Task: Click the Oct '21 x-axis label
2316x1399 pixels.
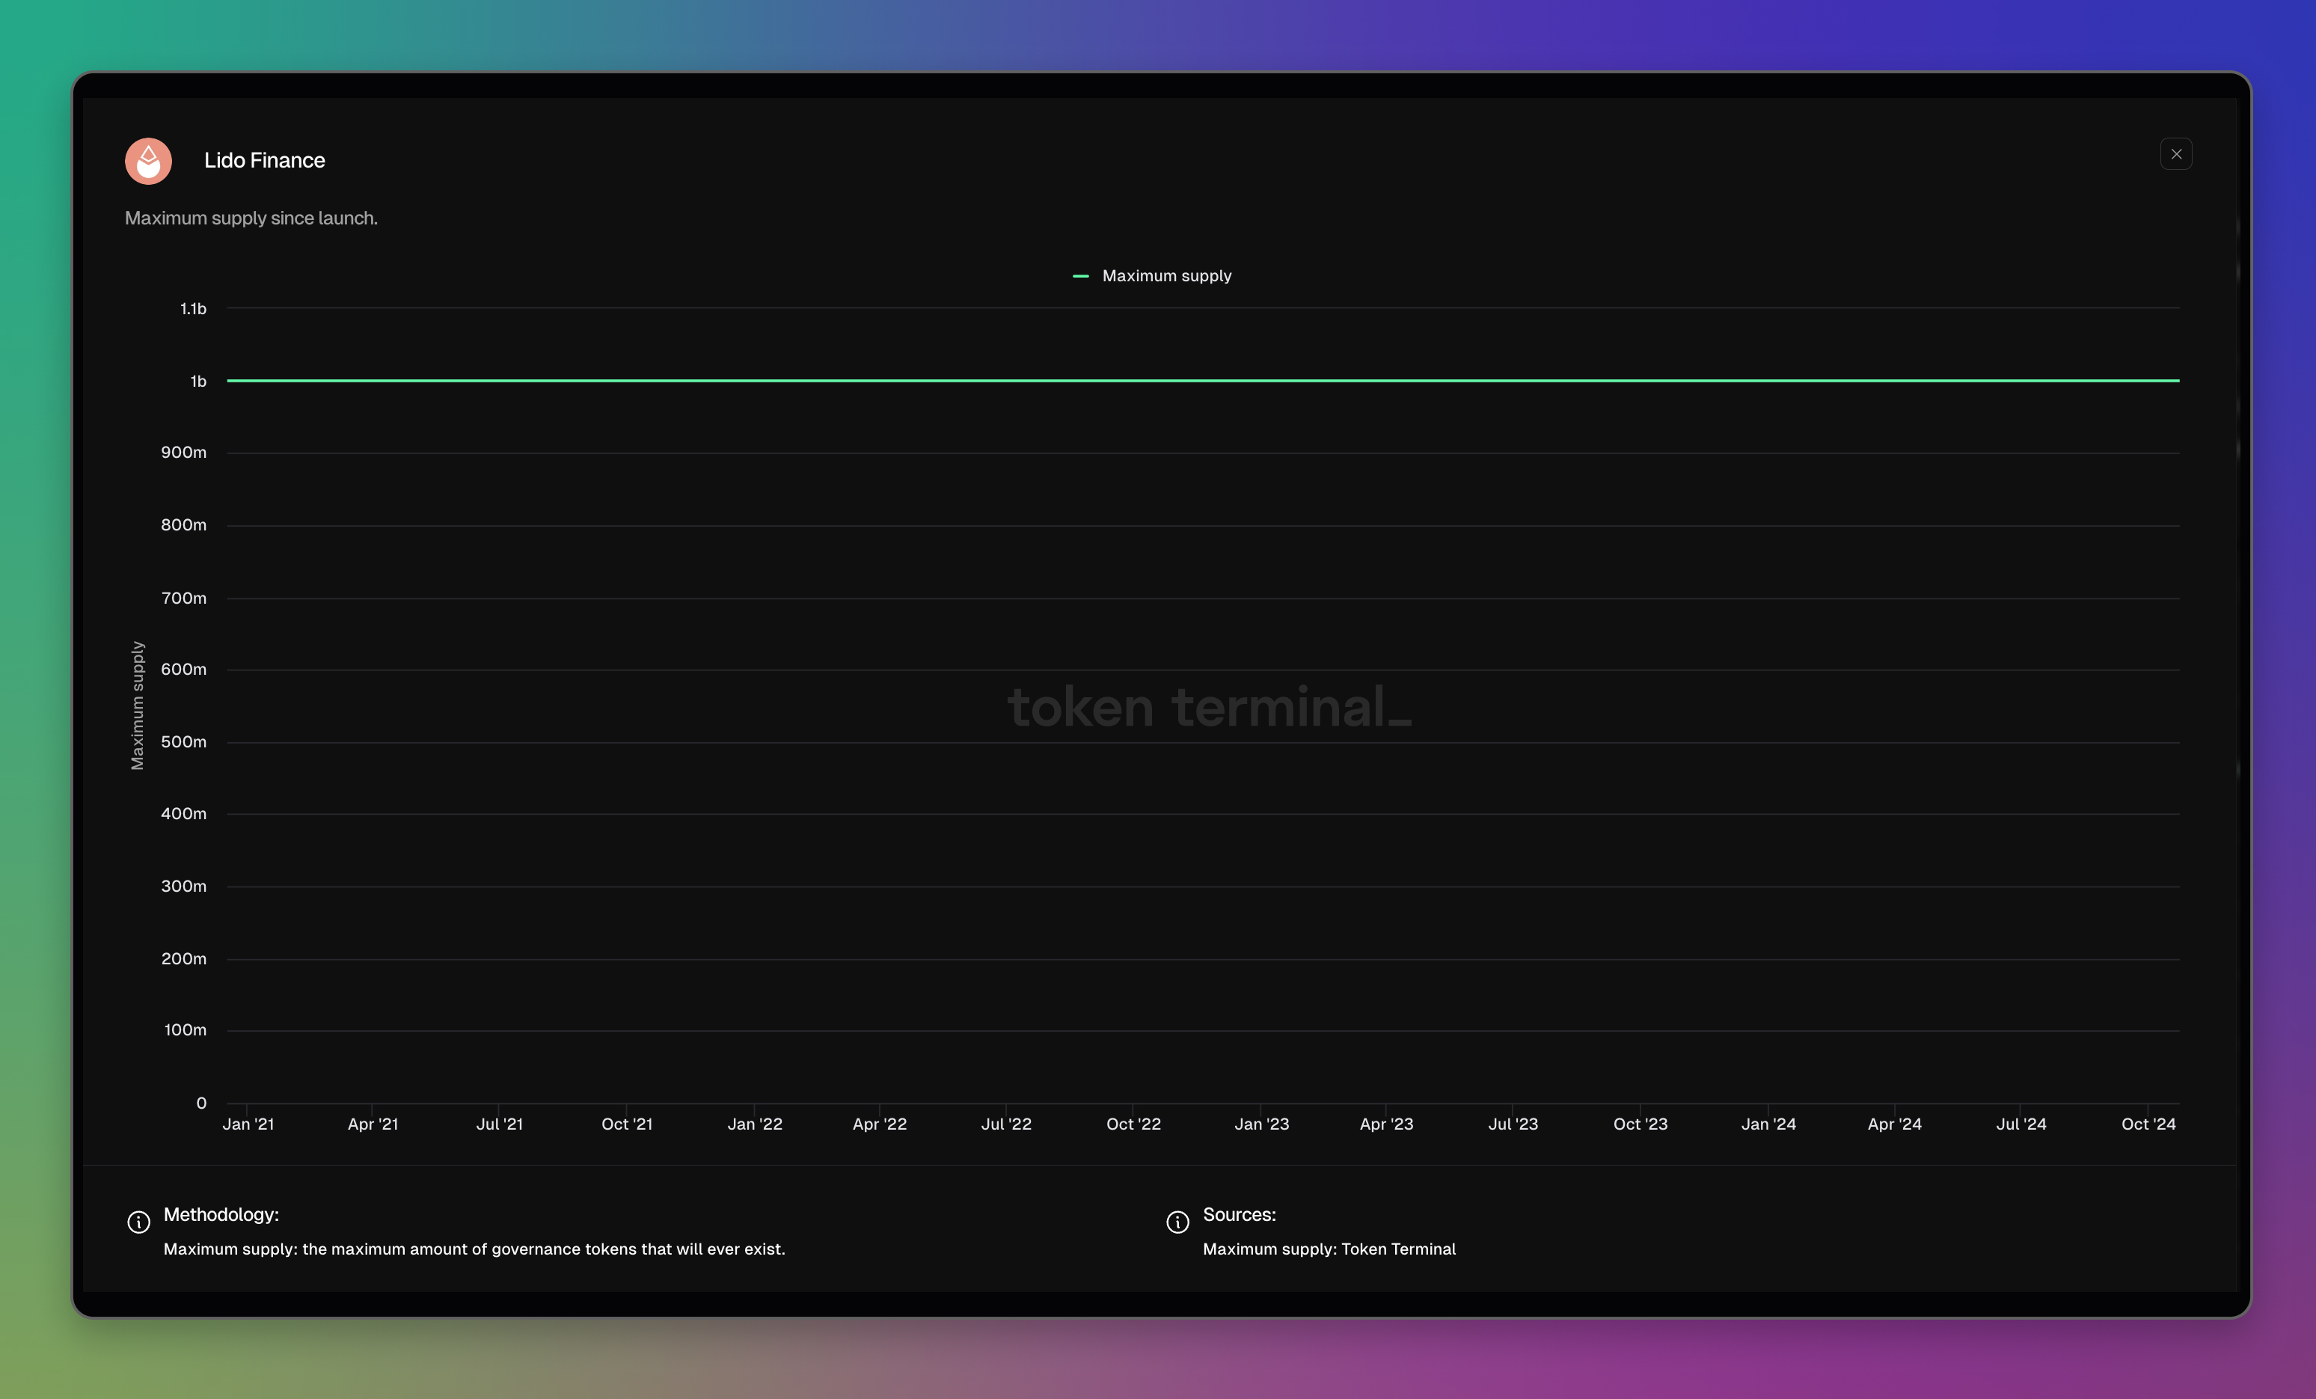Action: (627, 1124)
